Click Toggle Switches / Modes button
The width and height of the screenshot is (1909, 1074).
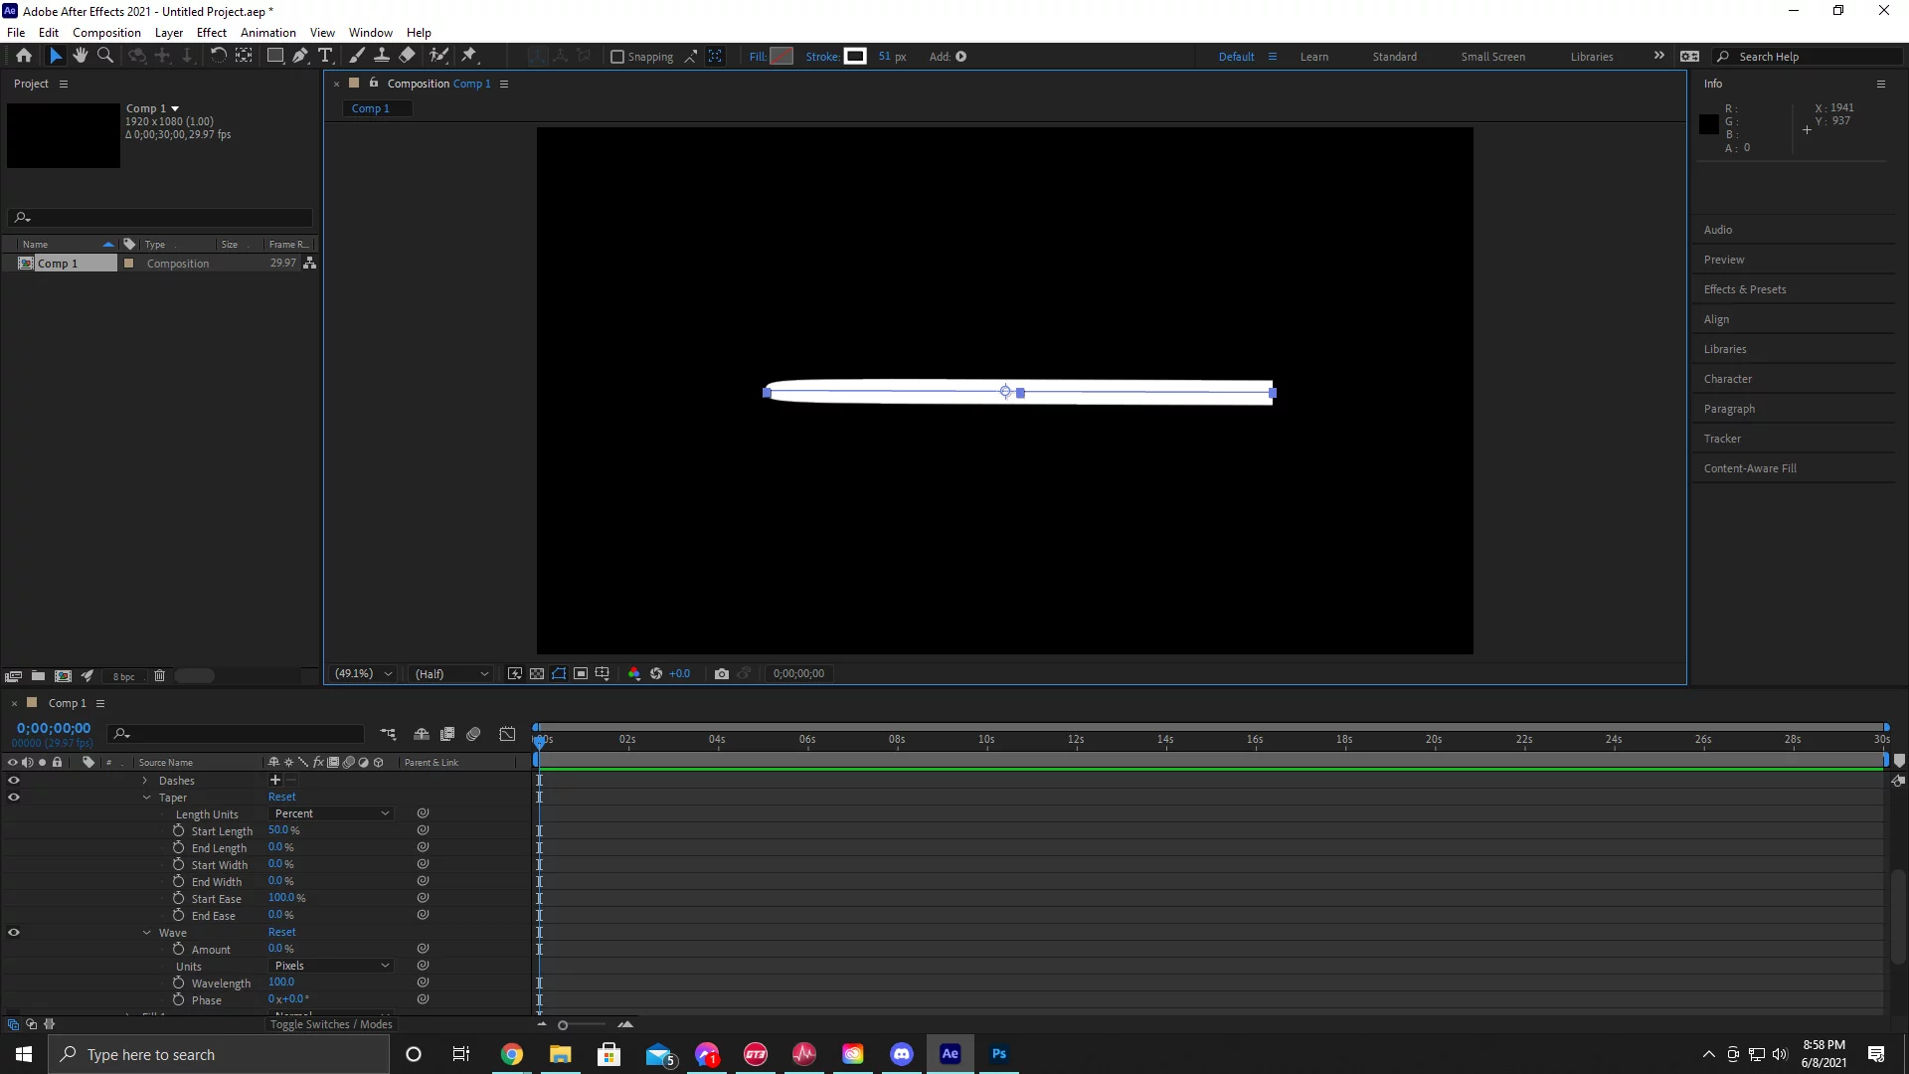pos(331,1024)
